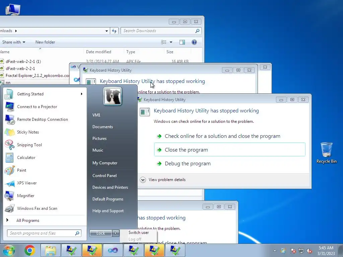Sort by Type column header
343x257 pixels.
(x=144, y=52)
